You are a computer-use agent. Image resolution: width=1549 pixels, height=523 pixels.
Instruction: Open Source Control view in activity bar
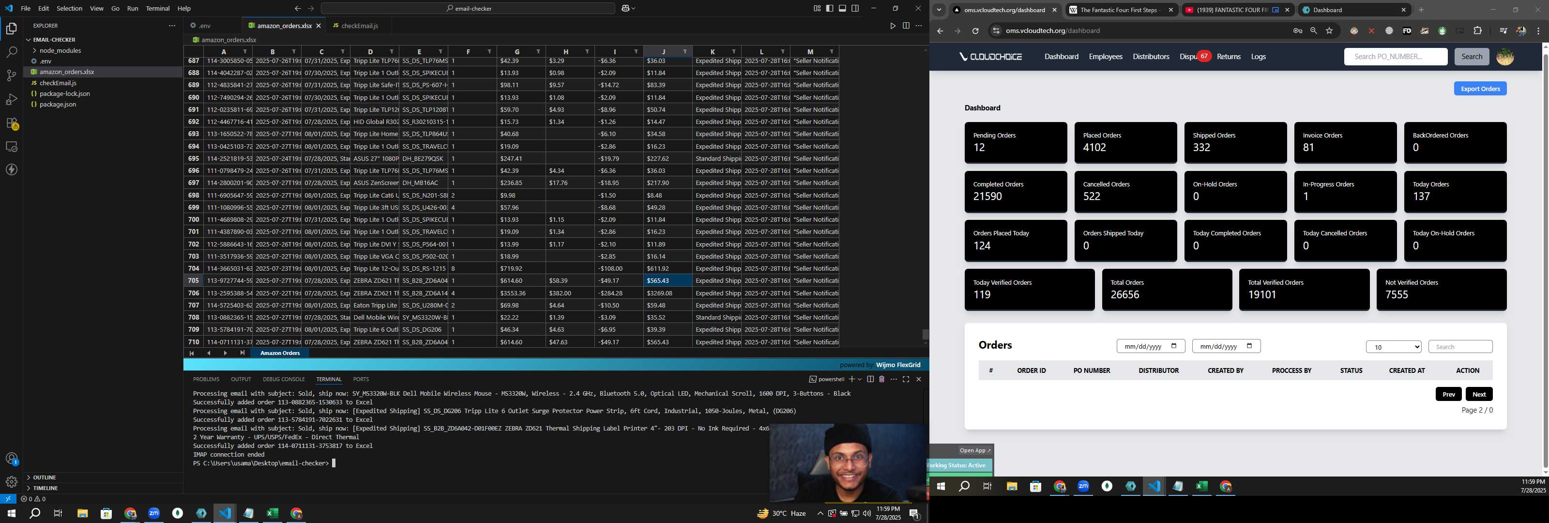click(x=12, y=76)
